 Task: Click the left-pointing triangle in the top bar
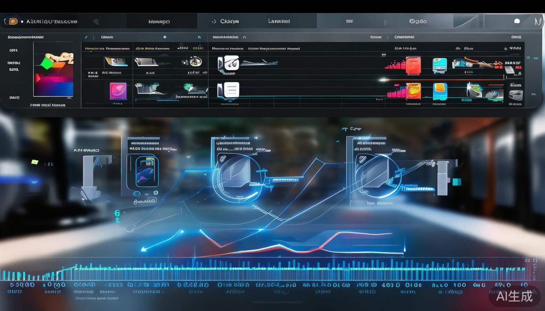point(96,21)
